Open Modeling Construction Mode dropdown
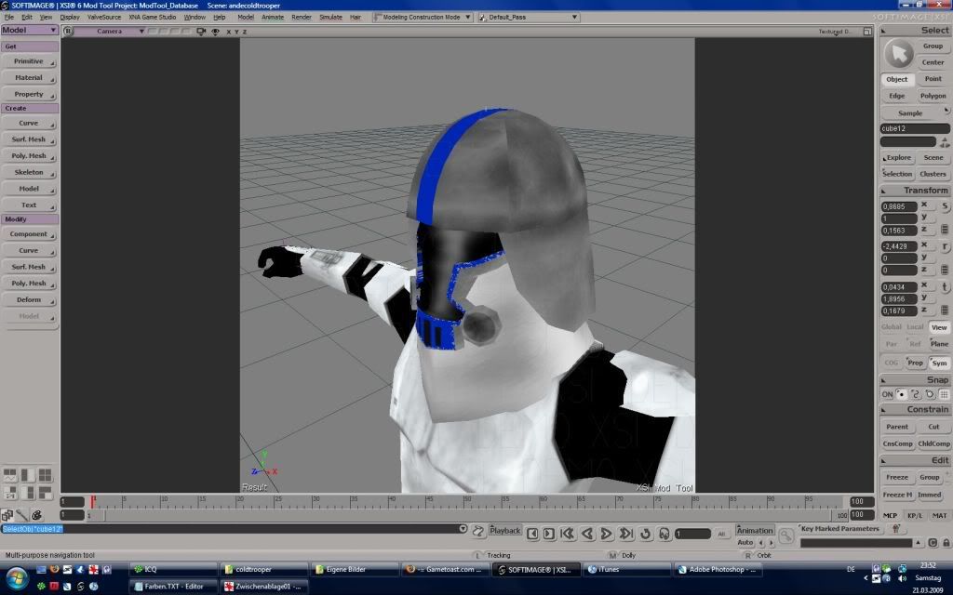Image resolution: width=953 pixels, height=595 pixels. click(x=423, y=17)
